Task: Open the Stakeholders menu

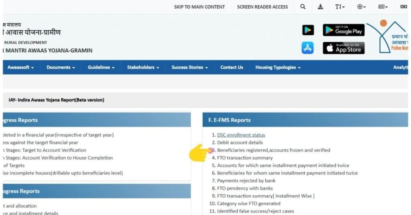Action: pyautogui.click(x=143, y=67)
